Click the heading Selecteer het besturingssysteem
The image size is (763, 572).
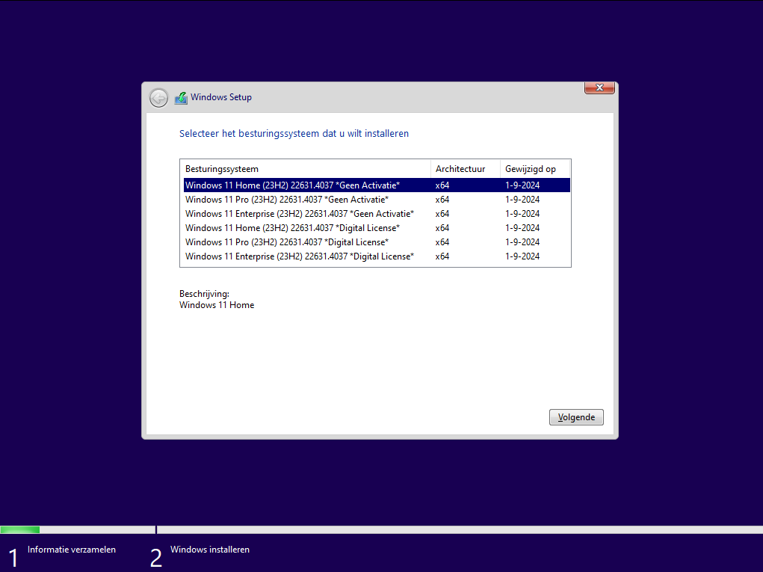(294, 133)
